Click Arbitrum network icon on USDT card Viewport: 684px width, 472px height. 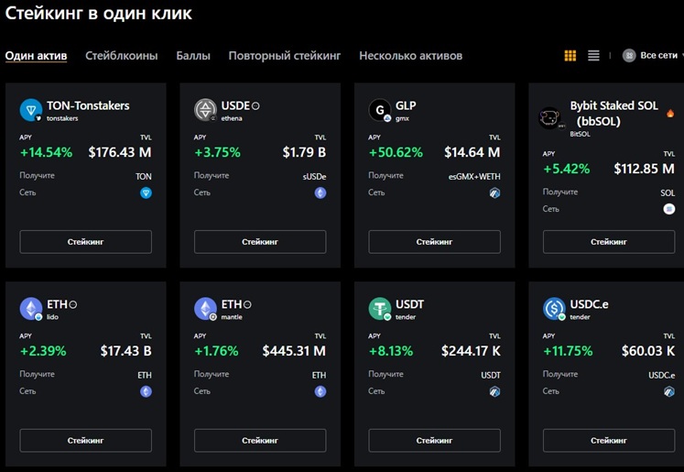494,391
